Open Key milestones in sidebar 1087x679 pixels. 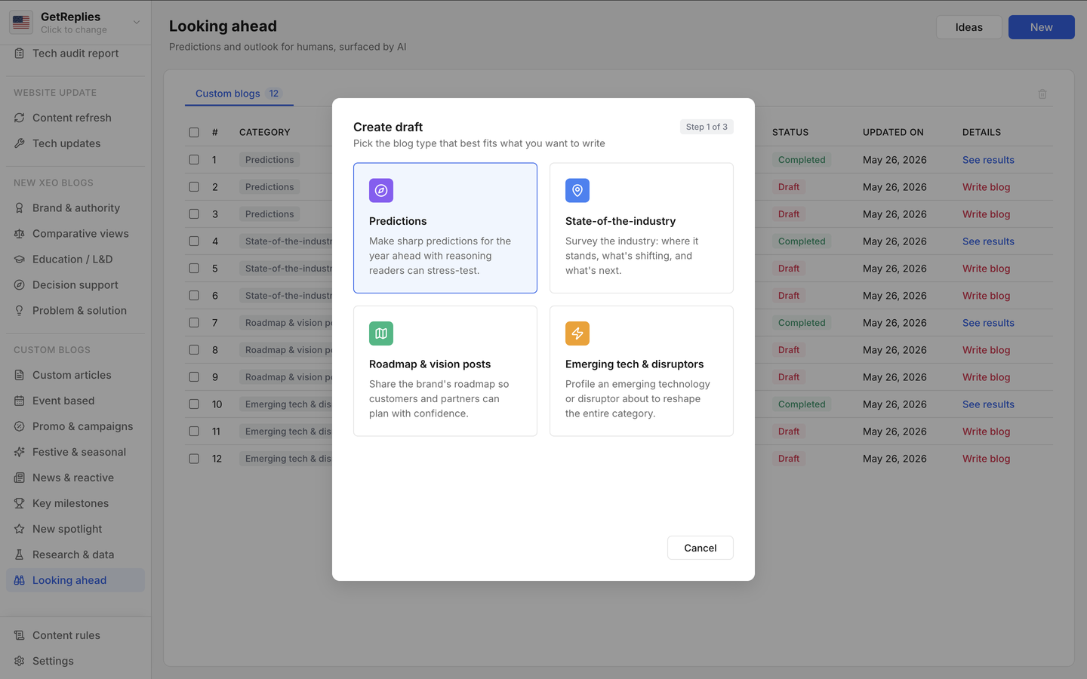(x=75, y=503)
